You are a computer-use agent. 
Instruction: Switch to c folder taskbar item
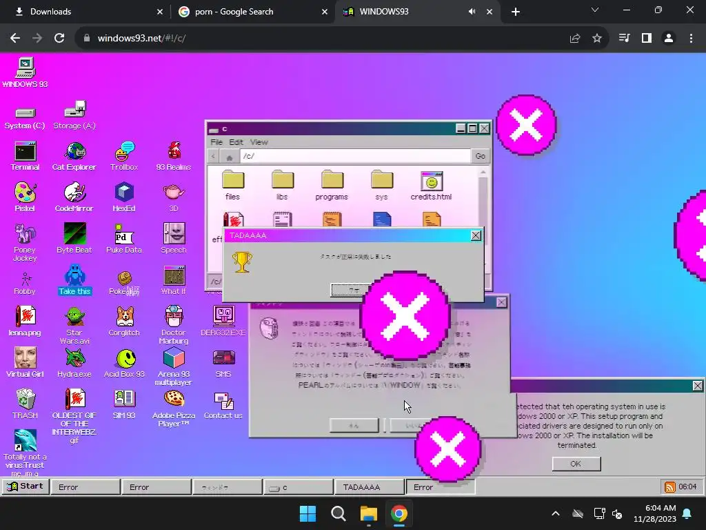298,487
